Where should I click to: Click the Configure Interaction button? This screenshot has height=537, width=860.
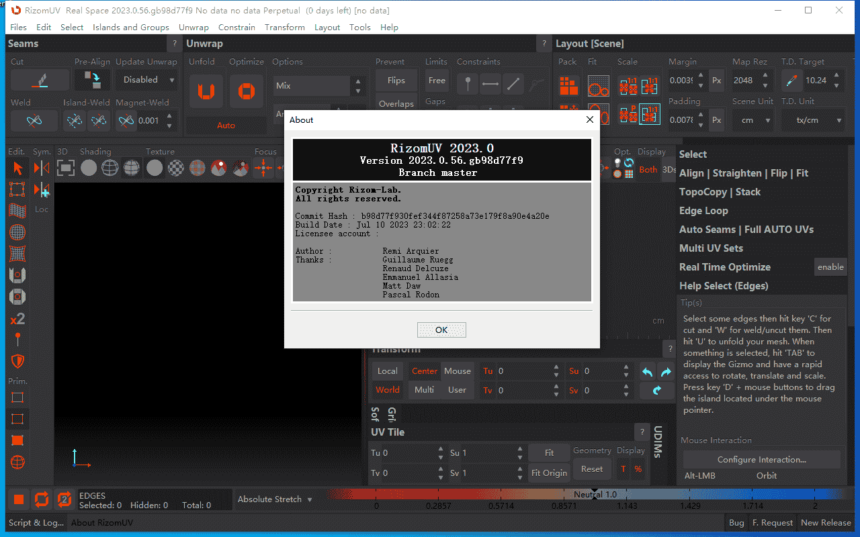point(761,460)
